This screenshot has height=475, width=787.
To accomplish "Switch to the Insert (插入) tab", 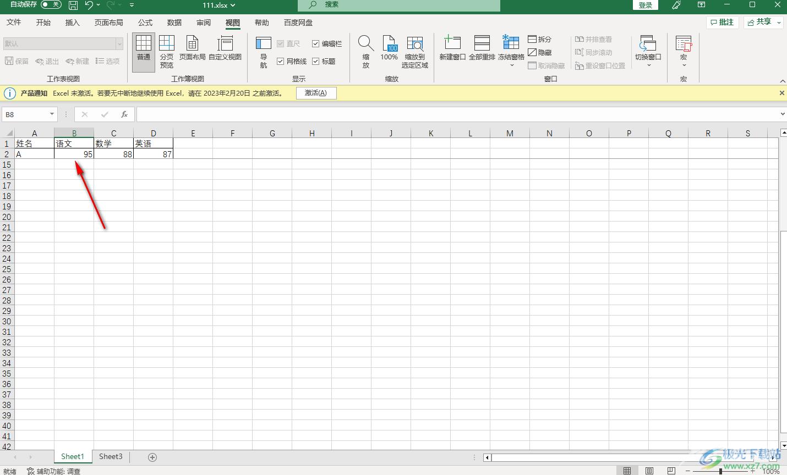I will click(73, 23).
